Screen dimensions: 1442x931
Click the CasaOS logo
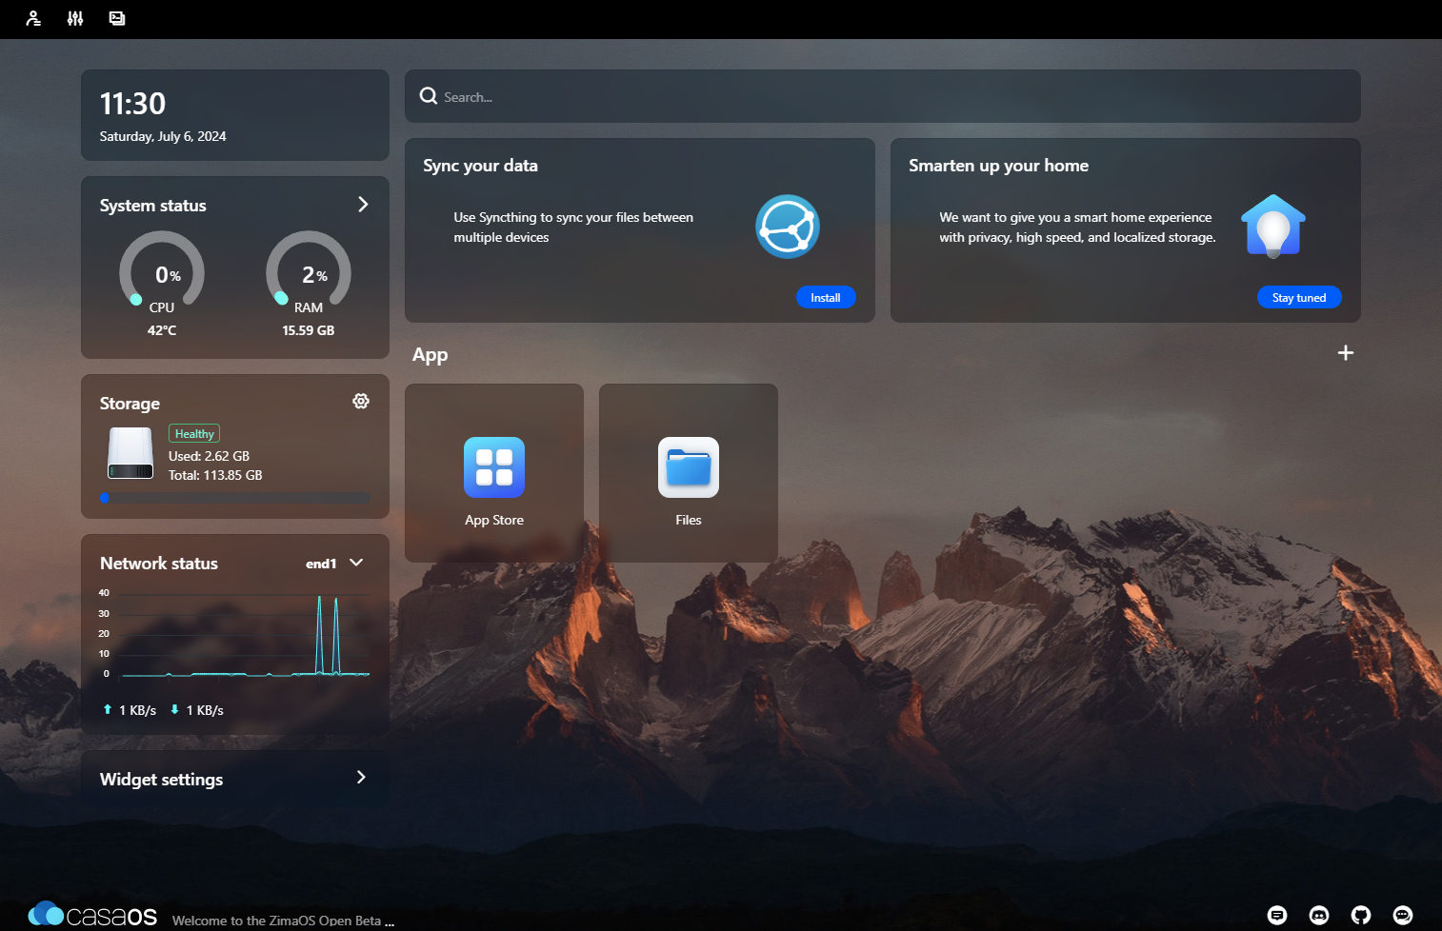pyautogui.click(x=92, y=916)
